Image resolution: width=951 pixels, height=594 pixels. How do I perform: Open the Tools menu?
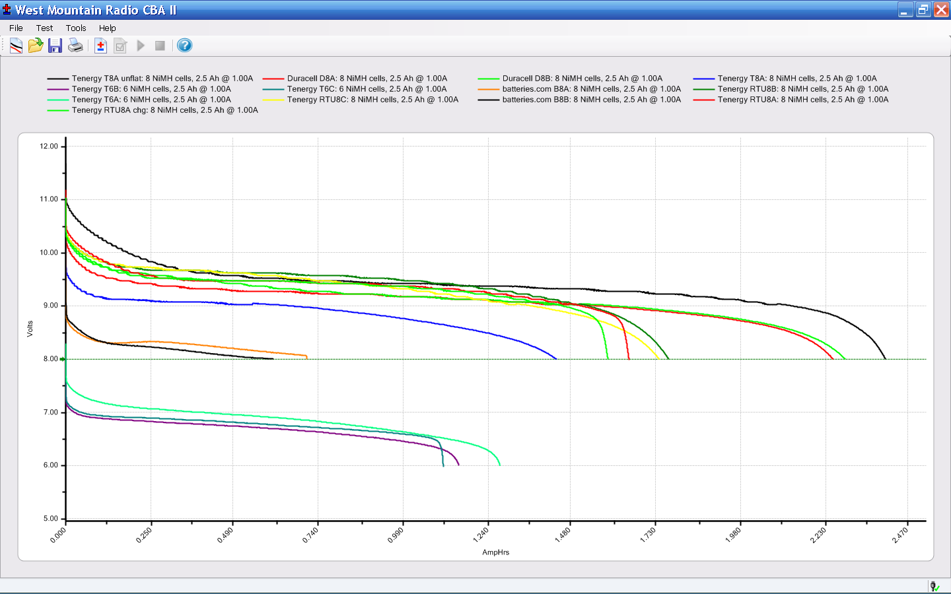(x=76, y=28)
